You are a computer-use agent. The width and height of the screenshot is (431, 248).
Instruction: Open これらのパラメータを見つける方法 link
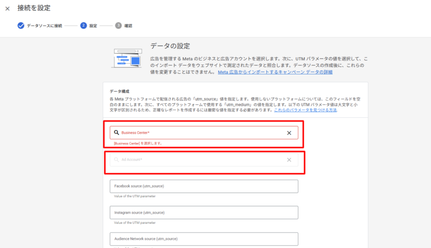305,110
